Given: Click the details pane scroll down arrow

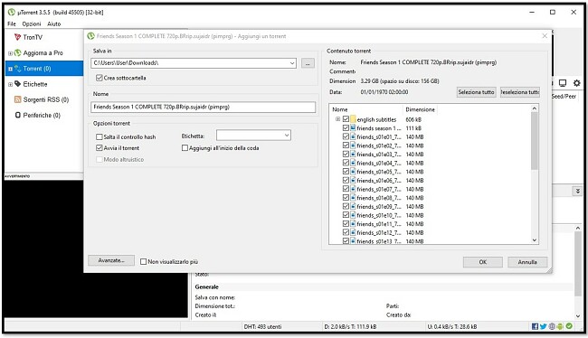Looking at the screenshot, I should 577,315.
